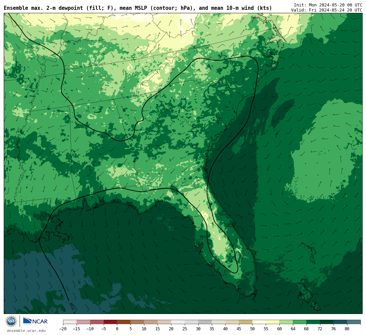Select the map title about ensemble max dewpoint
The image size is (366, 335).
138,8
